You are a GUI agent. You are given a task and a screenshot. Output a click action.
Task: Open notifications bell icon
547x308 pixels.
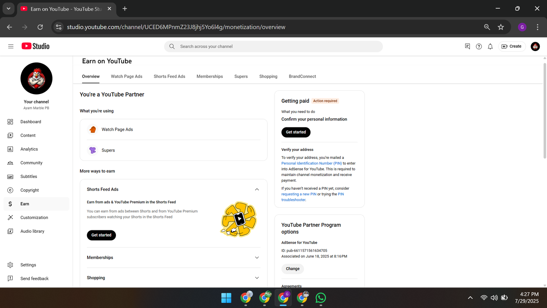[x=490, y=47]
